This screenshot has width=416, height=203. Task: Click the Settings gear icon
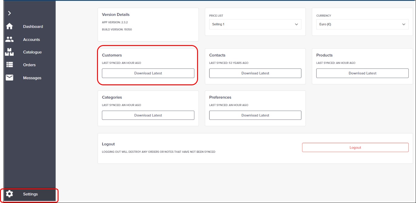(9, 194)
